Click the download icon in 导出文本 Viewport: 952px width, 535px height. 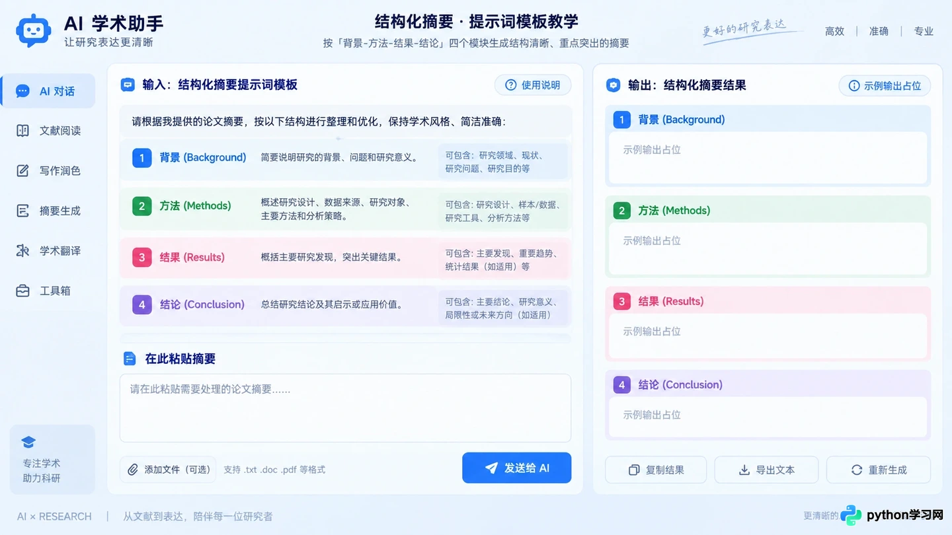click(x=744, y=470)
